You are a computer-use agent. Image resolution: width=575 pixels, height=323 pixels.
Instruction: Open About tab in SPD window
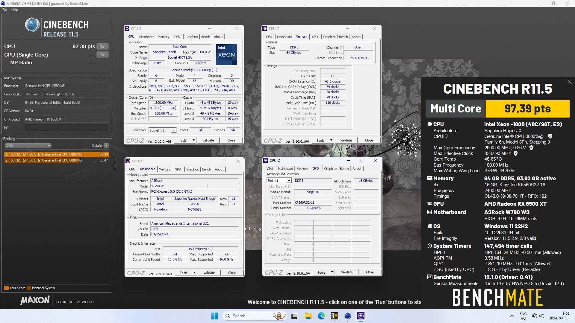(357, 169)
